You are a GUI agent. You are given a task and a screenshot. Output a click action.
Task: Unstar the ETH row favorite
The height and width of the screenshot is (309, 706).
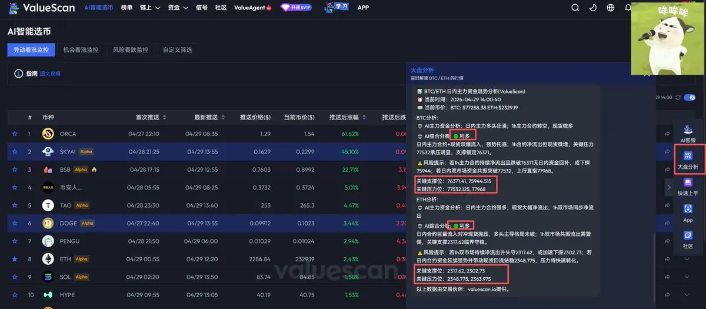pos(15,259)
